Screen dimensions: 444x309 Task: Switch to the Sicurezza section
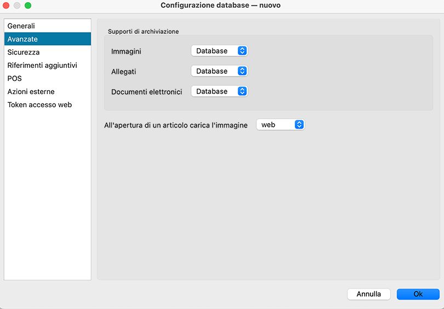24,53
